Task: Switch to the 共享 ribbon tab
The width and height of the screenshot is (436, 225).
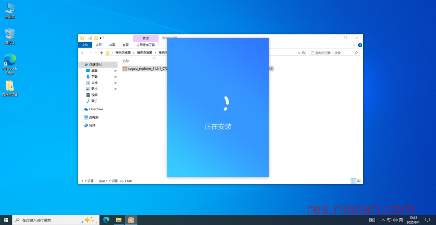Action: [112, 45]
